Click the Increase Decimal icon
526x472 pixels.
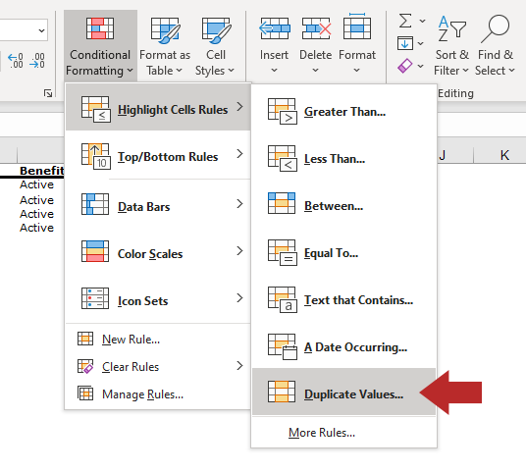coord(16,61)
